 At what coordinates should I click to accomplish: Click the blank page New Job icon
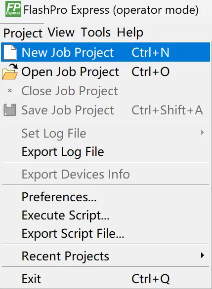point(10,52)
